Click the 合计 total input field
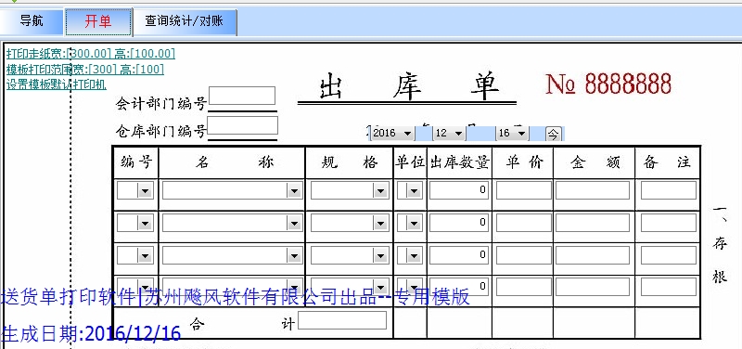 tap(342, 320)
